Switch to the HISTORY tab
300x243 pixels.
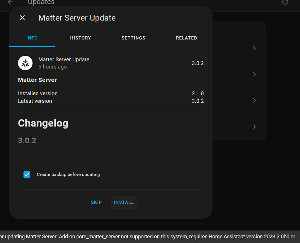(81, 38)
